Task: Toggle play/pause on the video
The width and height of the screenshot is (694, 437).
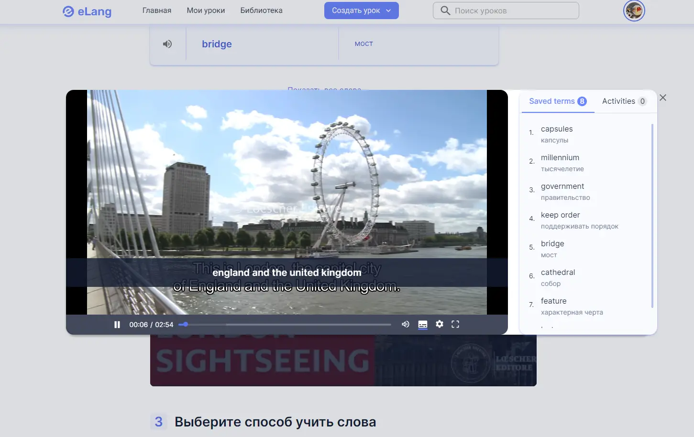Action: tap(117, 324)
